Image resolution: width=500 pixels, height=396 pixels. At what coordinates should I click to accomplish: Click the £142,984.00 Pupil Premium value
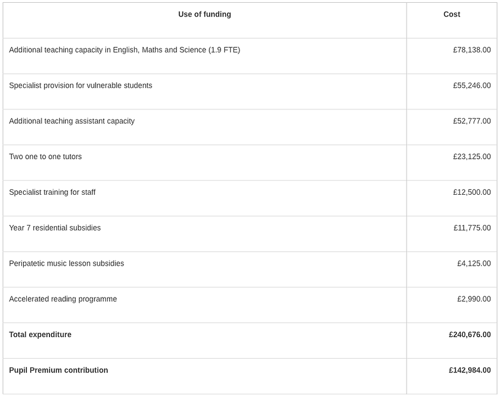(470, 370)
